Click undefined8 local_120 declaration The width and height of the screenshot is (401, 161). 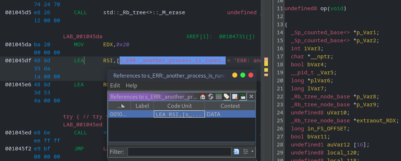click(x=325, y=153)
